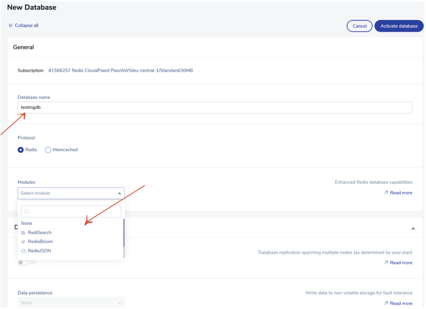426x309 pixels.
Task: Open the Select module dropdown
Action: (x=71, y=193)
